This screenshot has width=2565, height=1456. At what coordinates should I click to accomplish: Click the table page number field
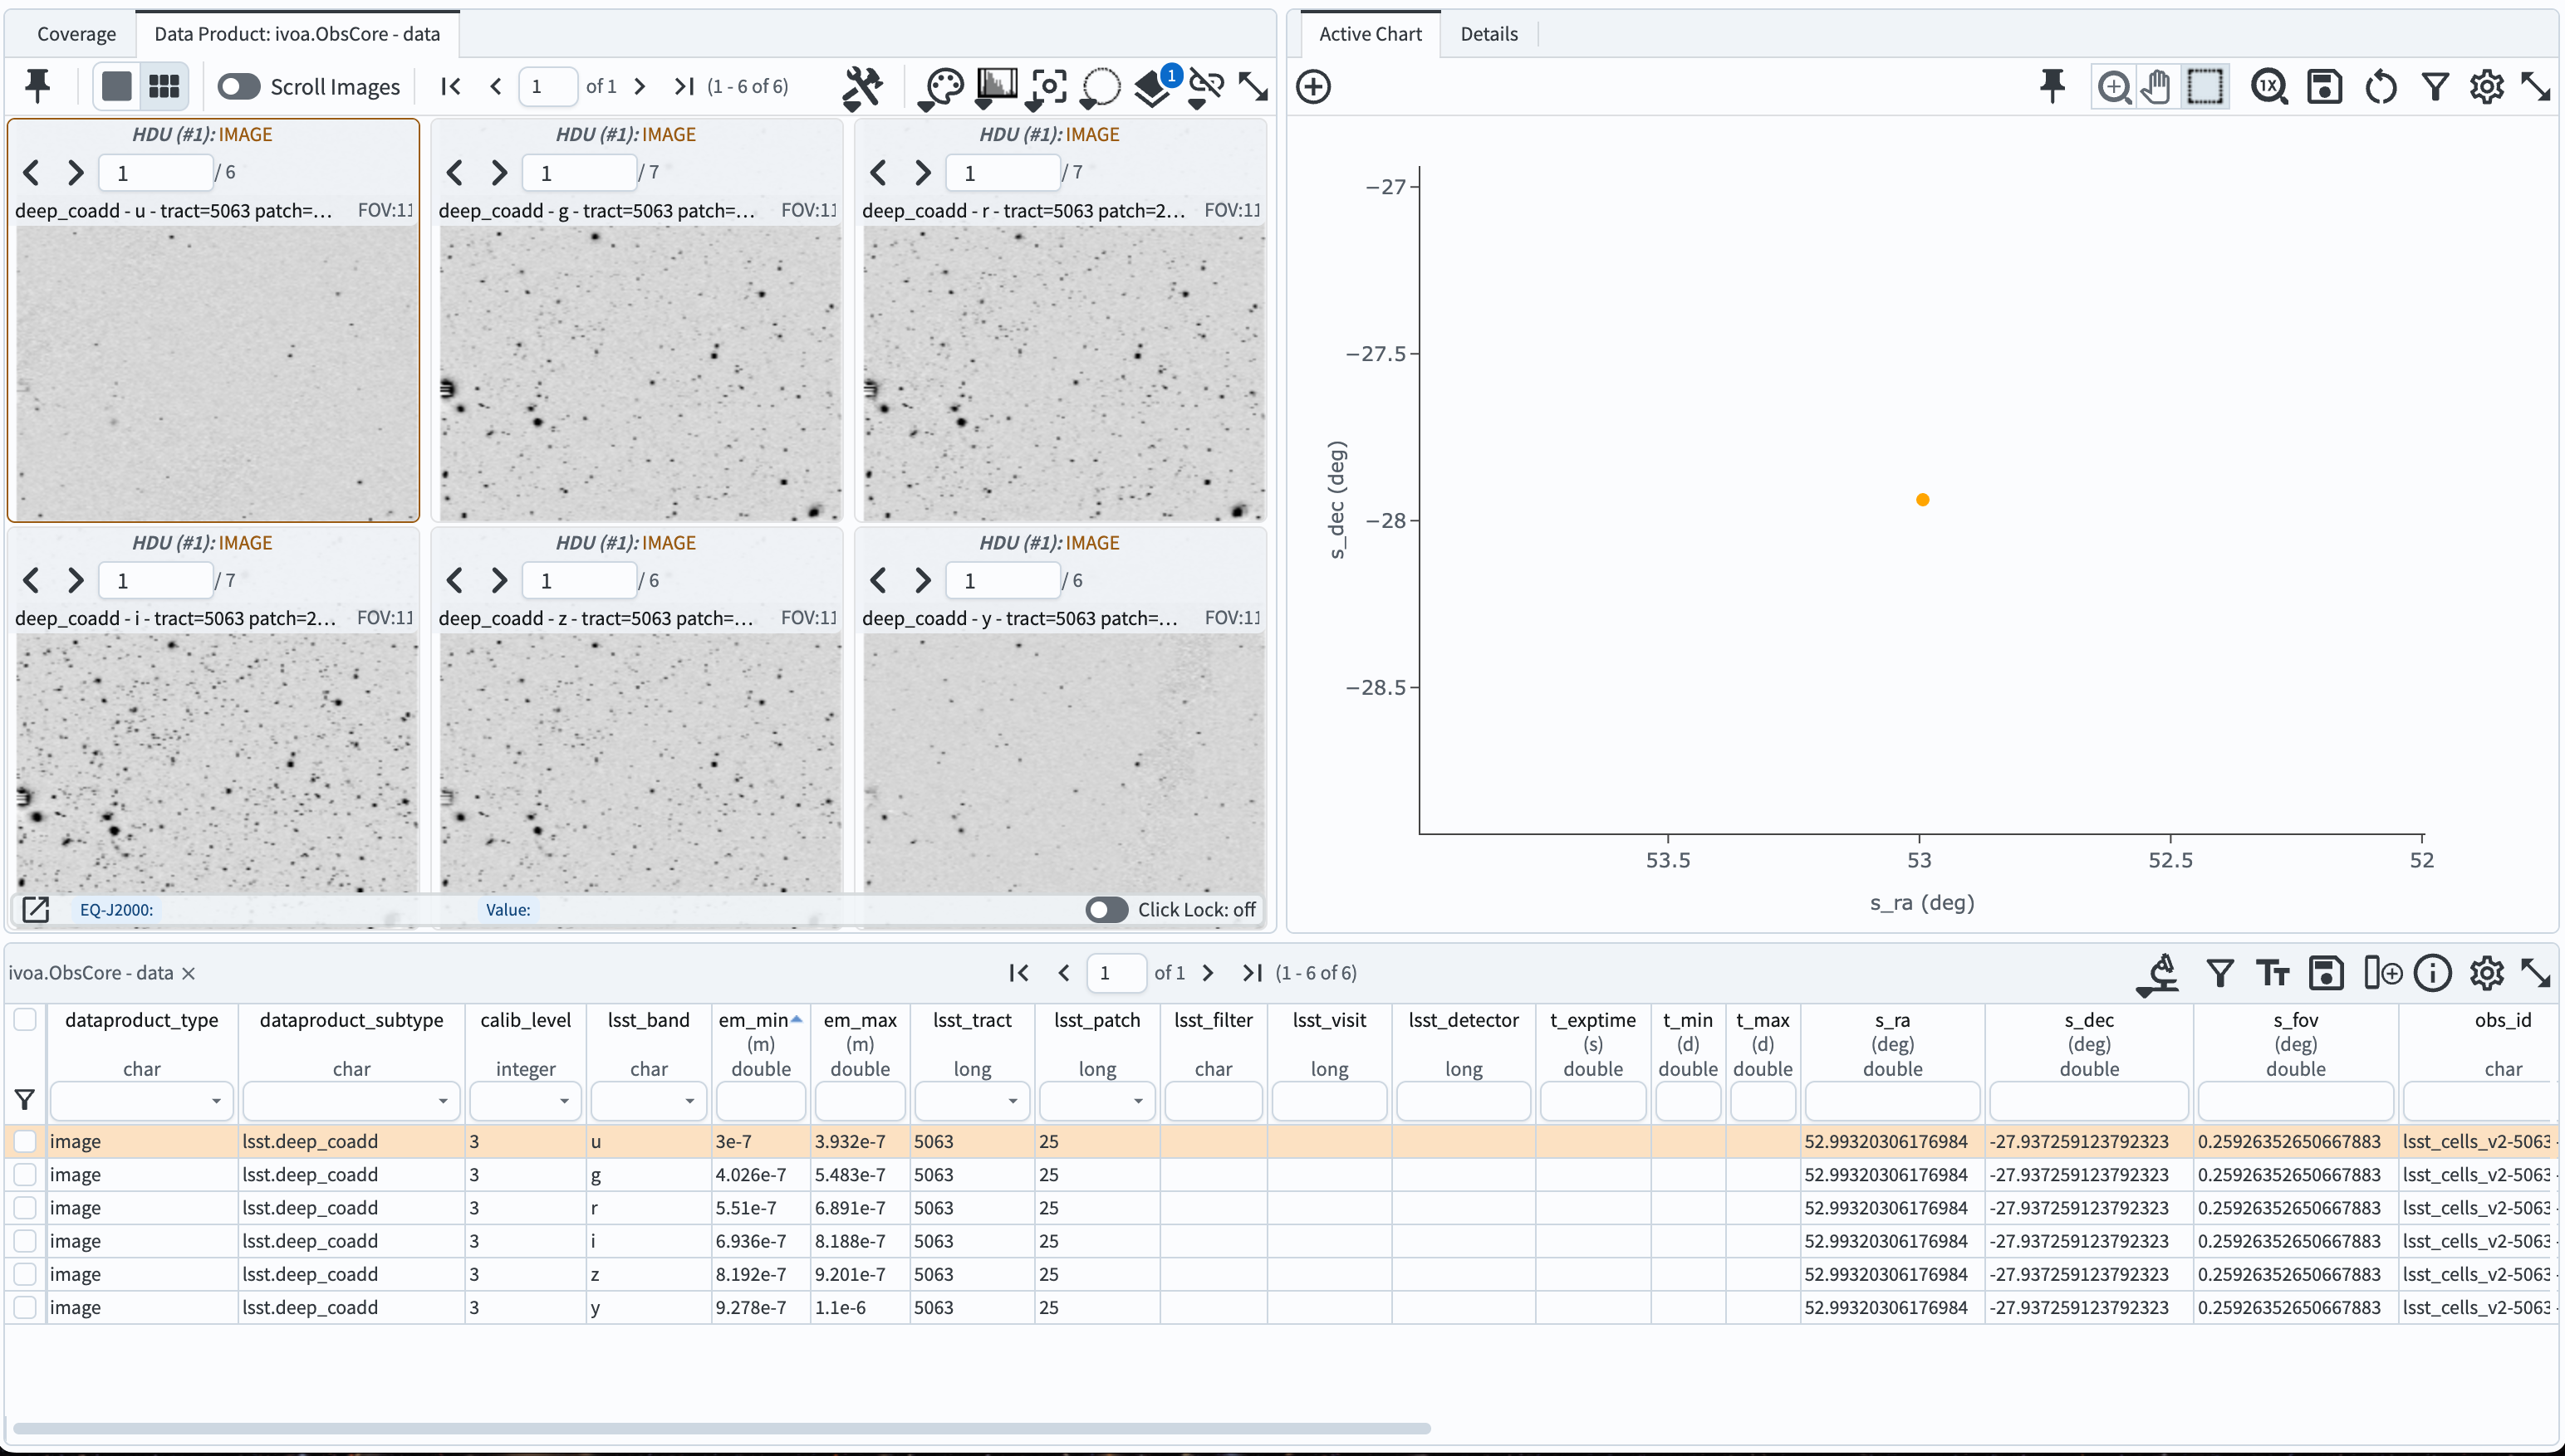point(1116,973)
